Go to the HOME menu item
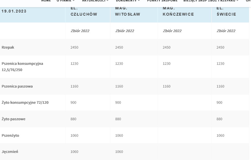Image resolution: width=251 pixels, height=160 pixels. 46,1
